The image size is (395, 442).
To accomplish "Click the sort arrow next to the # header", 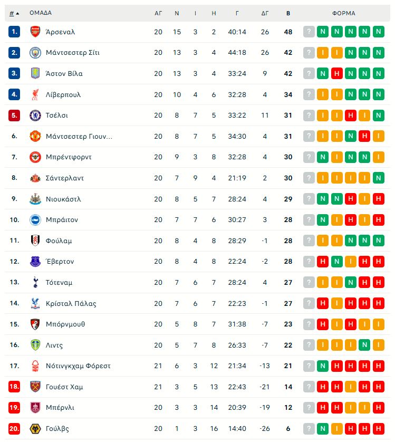I will tap(17, 13).
